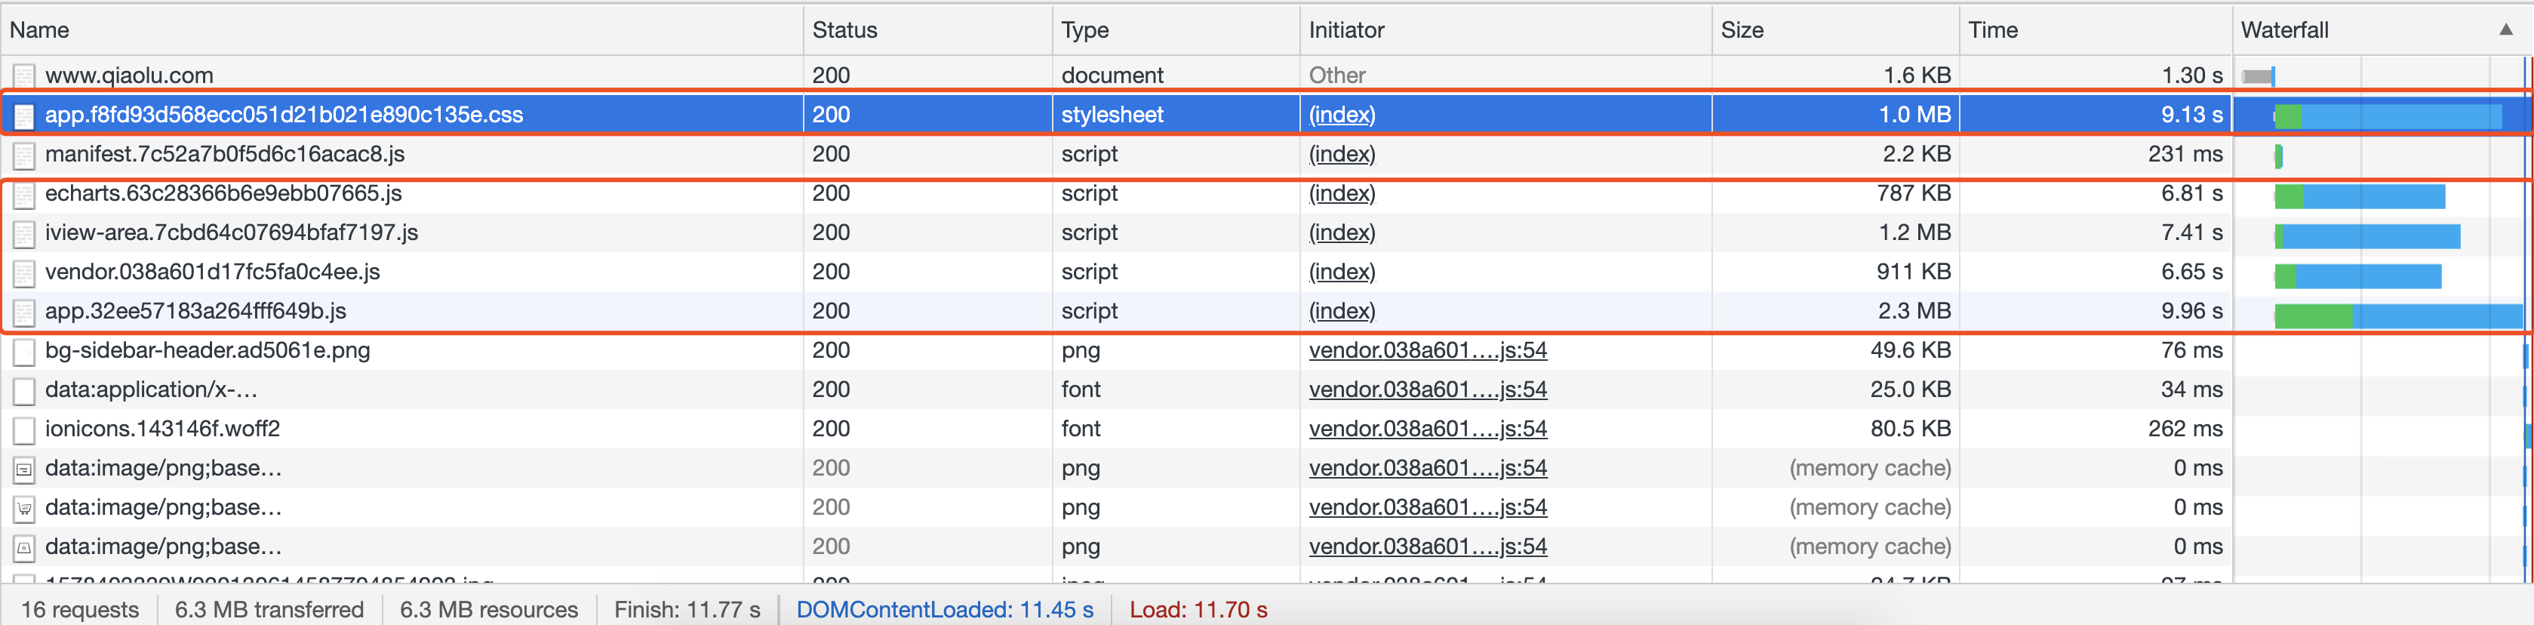Open vendor.038a601….js:54 initiator of ionicons row
This screenshot has width=2534, height=625.
tap(1427, 429)
